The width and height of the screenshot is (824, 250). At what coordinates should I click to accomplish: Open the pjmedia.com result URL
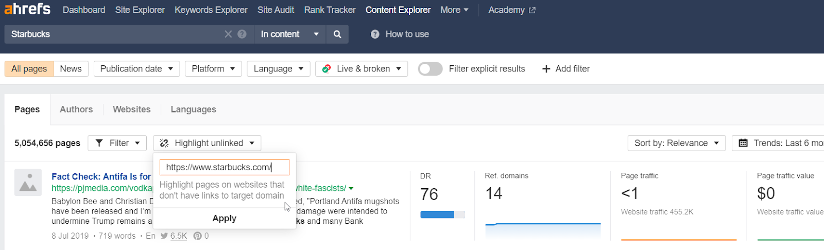[102, 188]
